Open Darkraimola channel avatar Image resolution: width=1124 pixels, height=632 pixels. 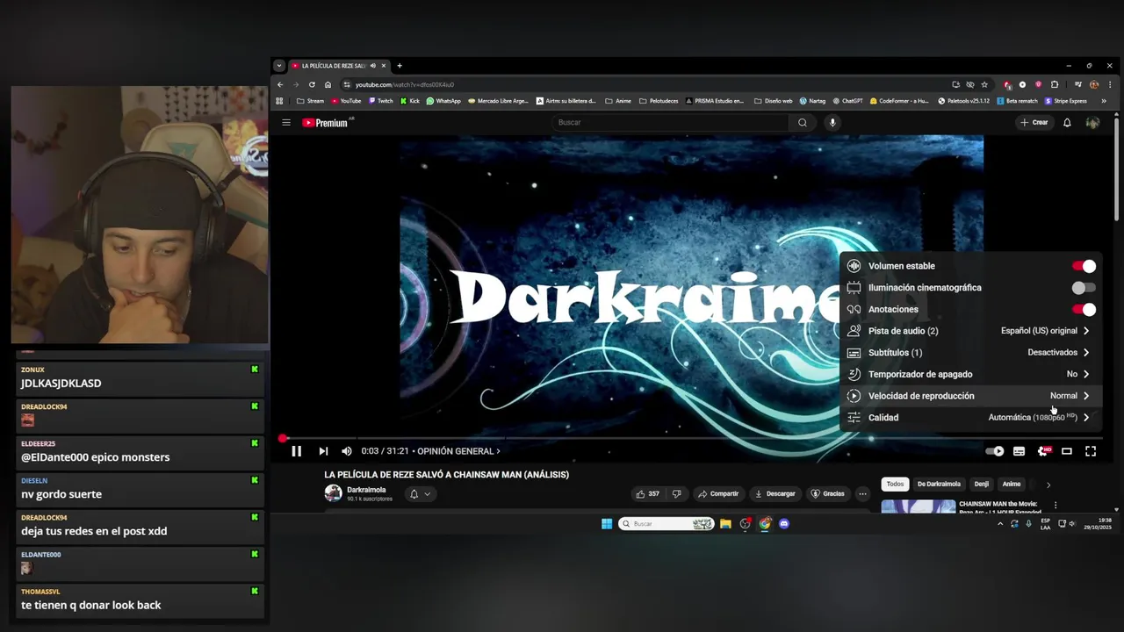point(333,493)
